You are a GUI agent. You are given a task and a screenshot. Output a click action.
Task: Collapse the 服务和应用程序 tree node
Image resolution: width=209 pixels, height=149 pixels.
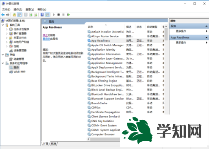(x=3, y=63)
